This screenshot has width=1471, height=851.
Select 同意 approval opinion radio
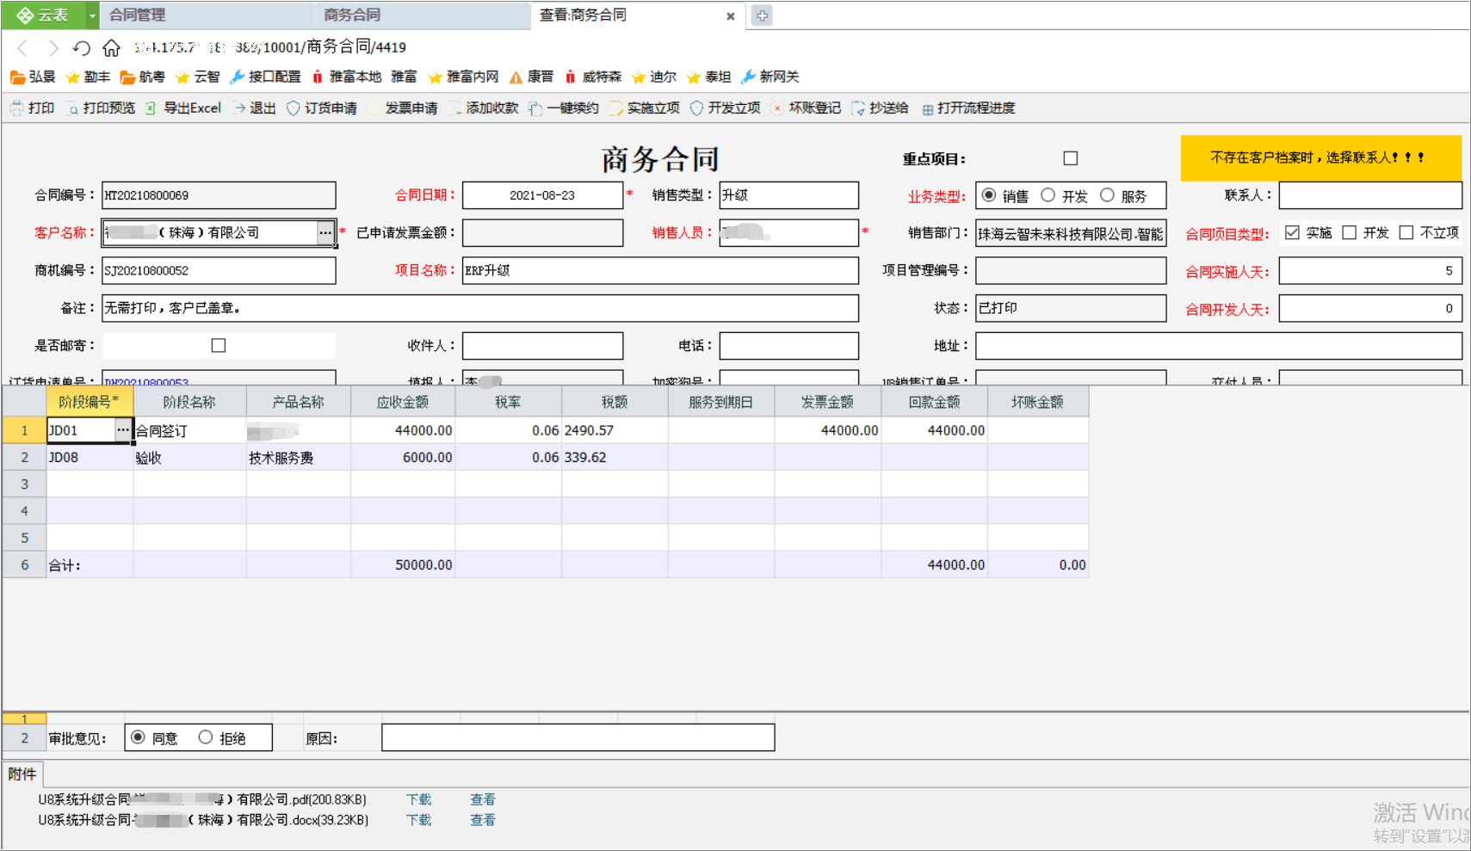(138, 737)
